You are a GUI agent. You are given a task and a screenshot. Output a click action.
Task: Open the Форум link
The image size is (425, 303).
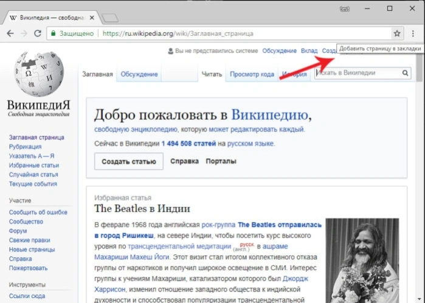[18, 231]
